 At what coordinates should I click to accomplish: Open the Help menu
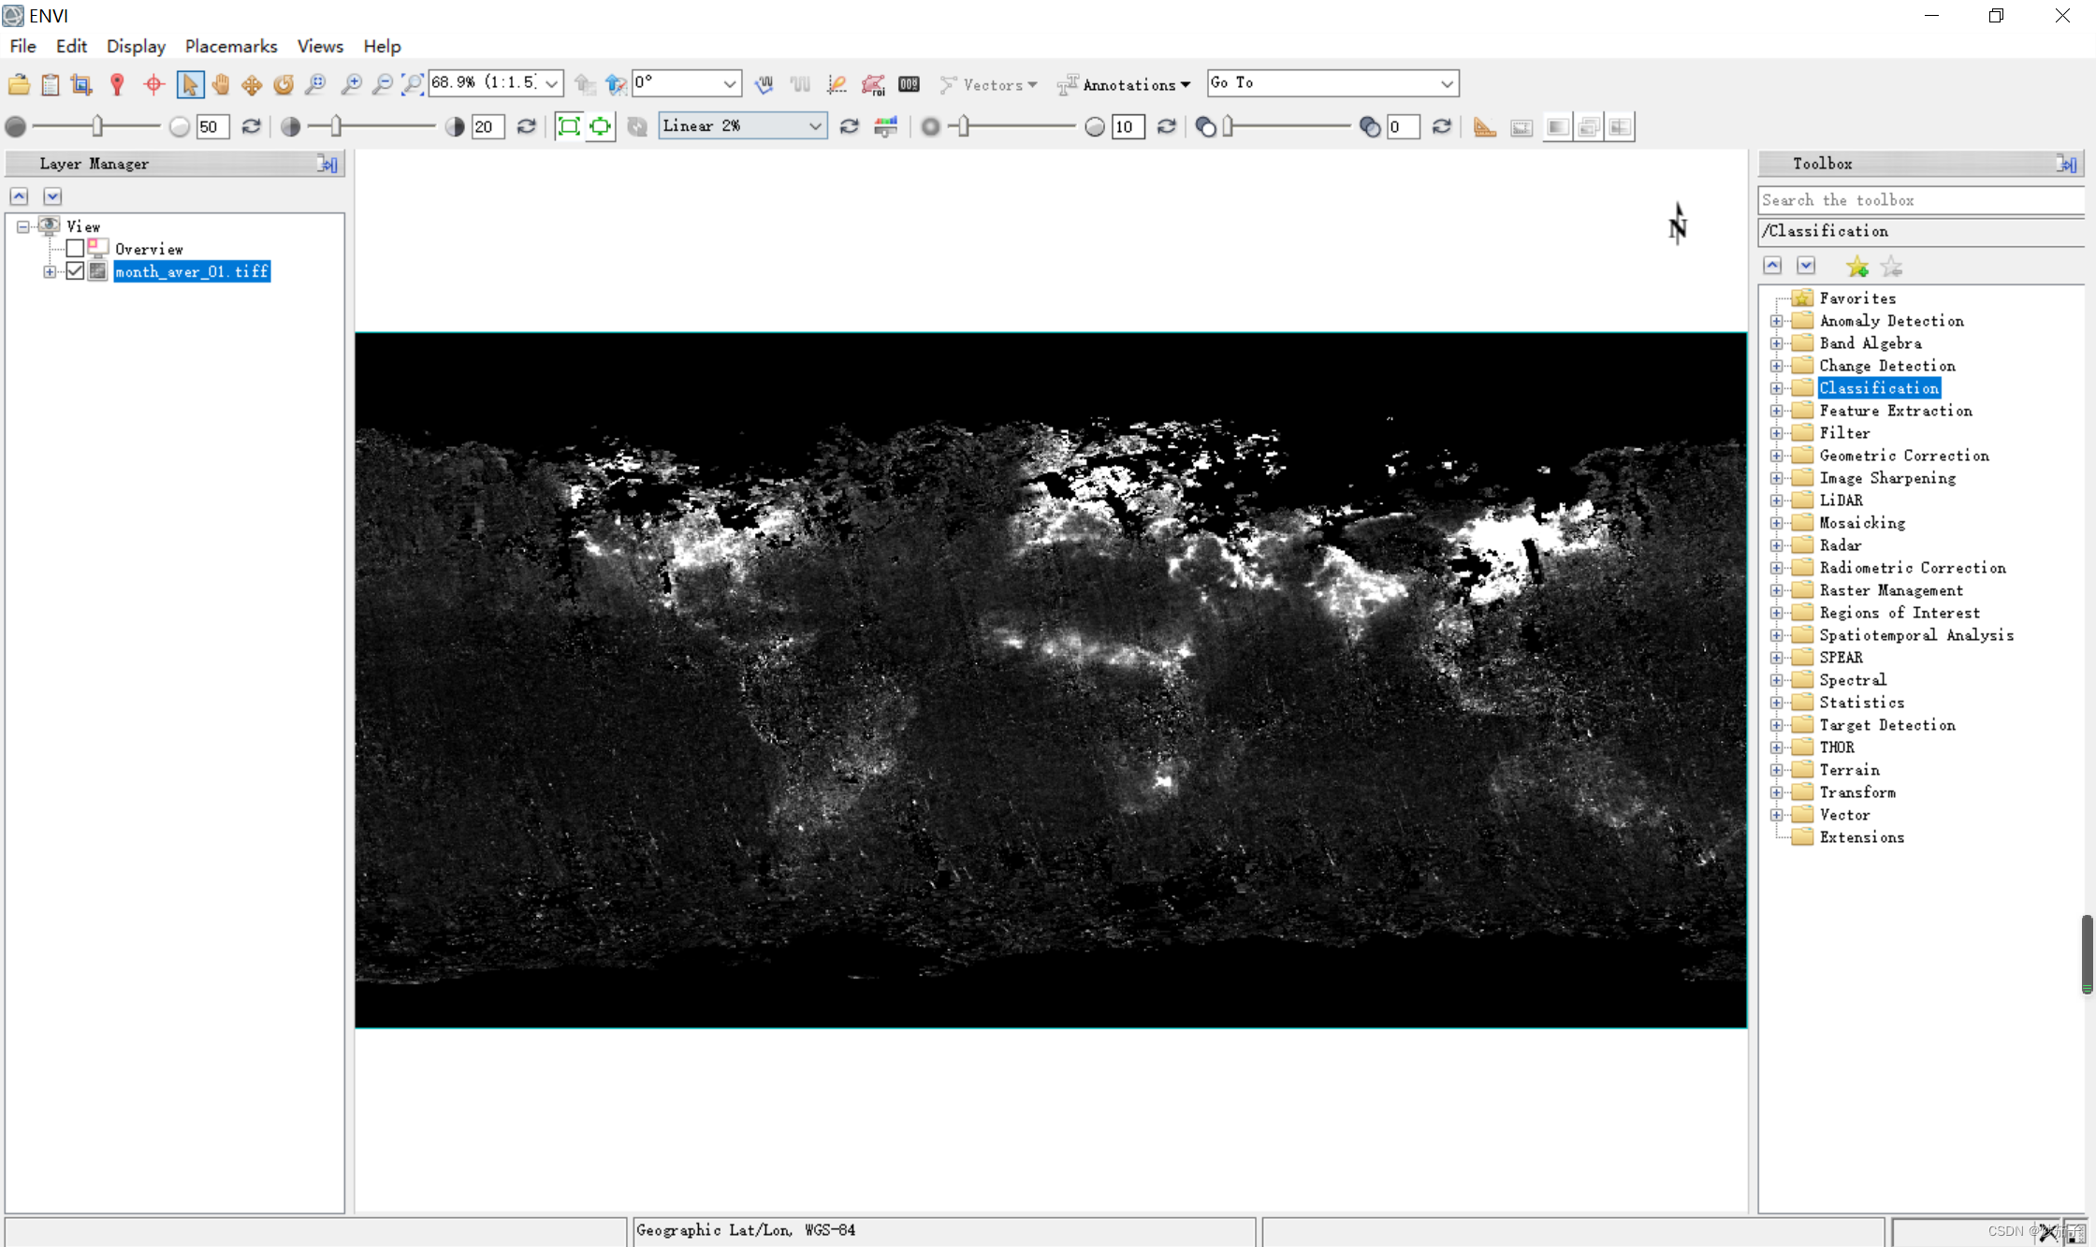[382, 46]
